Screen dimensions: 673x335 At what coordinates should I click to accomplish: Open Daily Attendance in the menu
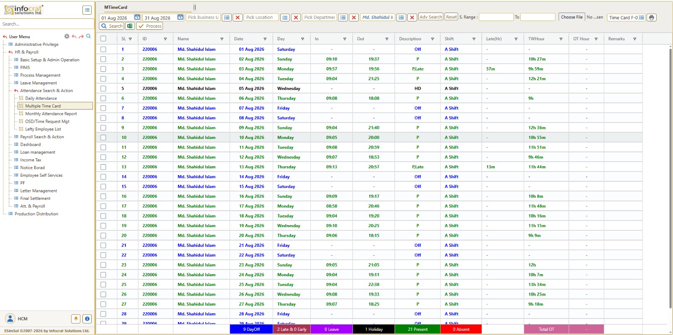[x=41, y=98]
